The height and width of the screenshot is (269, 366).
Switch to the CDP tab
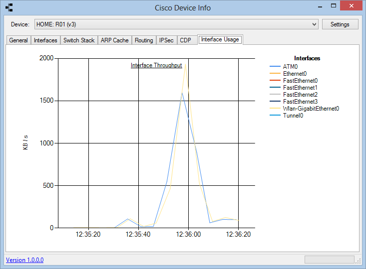point(186,40)
